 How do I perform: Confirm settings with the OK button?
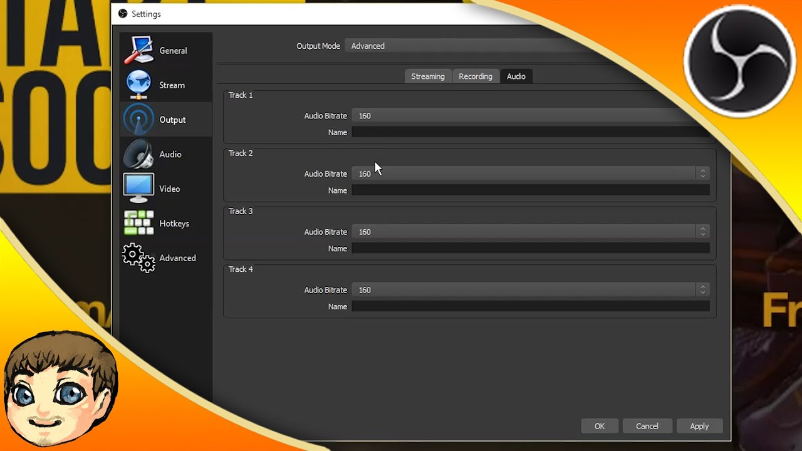[600, 426]
